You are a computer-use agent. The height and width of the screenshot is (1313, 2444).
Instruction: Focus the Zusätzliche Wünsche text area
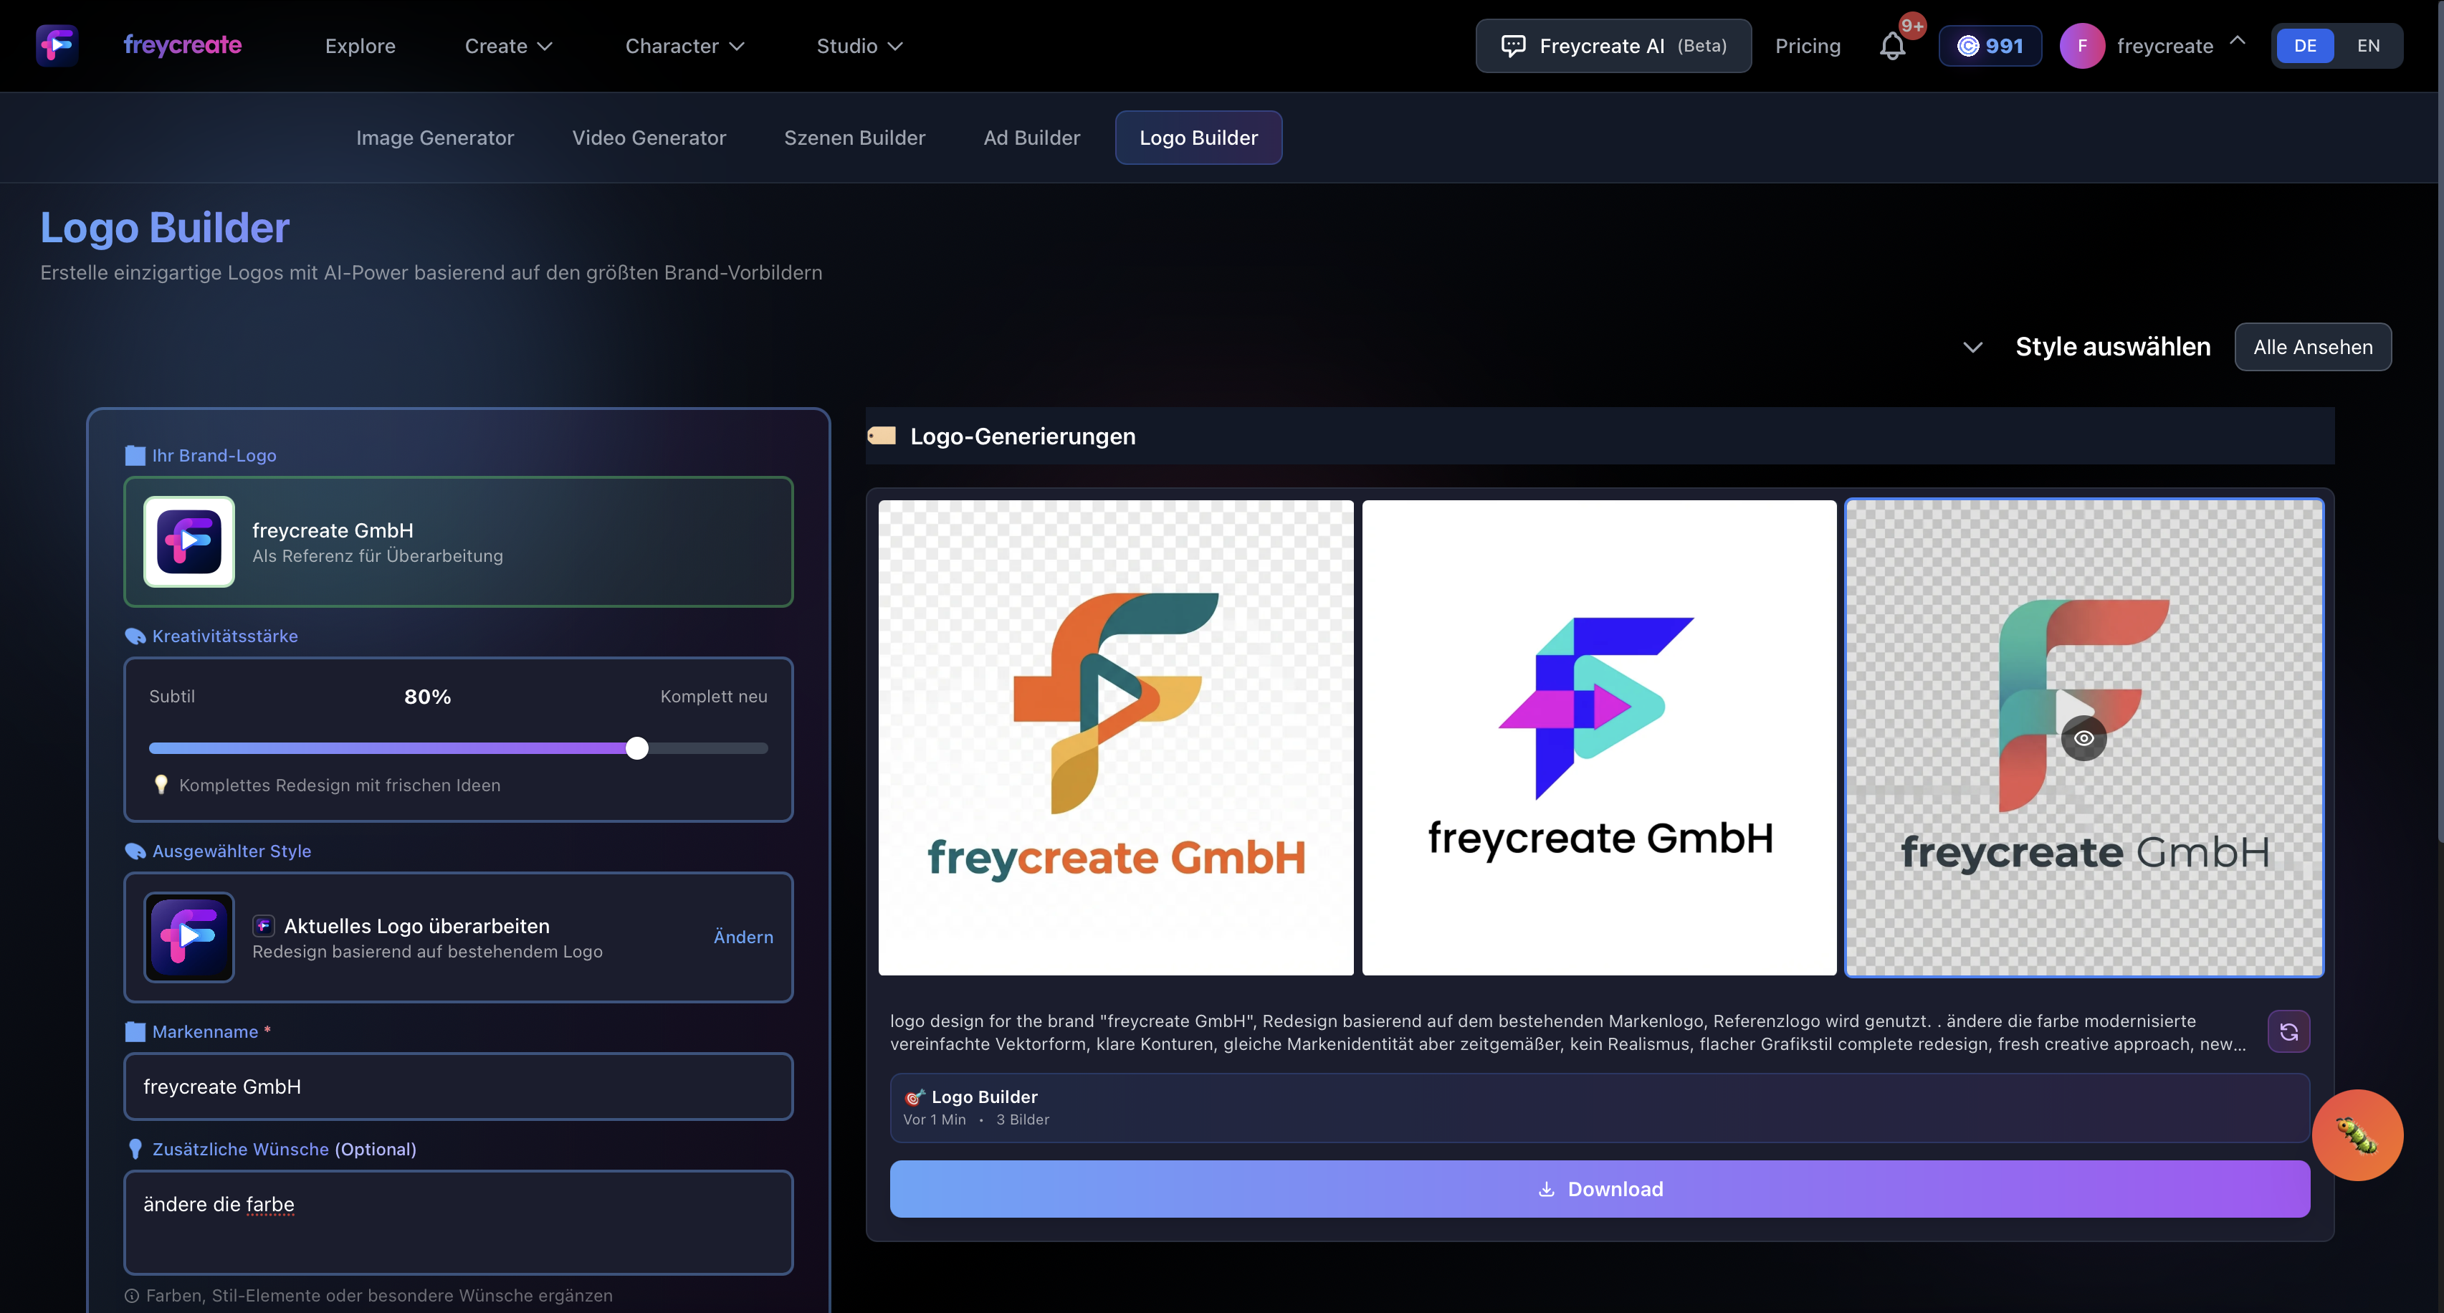tap(458, 1222)
